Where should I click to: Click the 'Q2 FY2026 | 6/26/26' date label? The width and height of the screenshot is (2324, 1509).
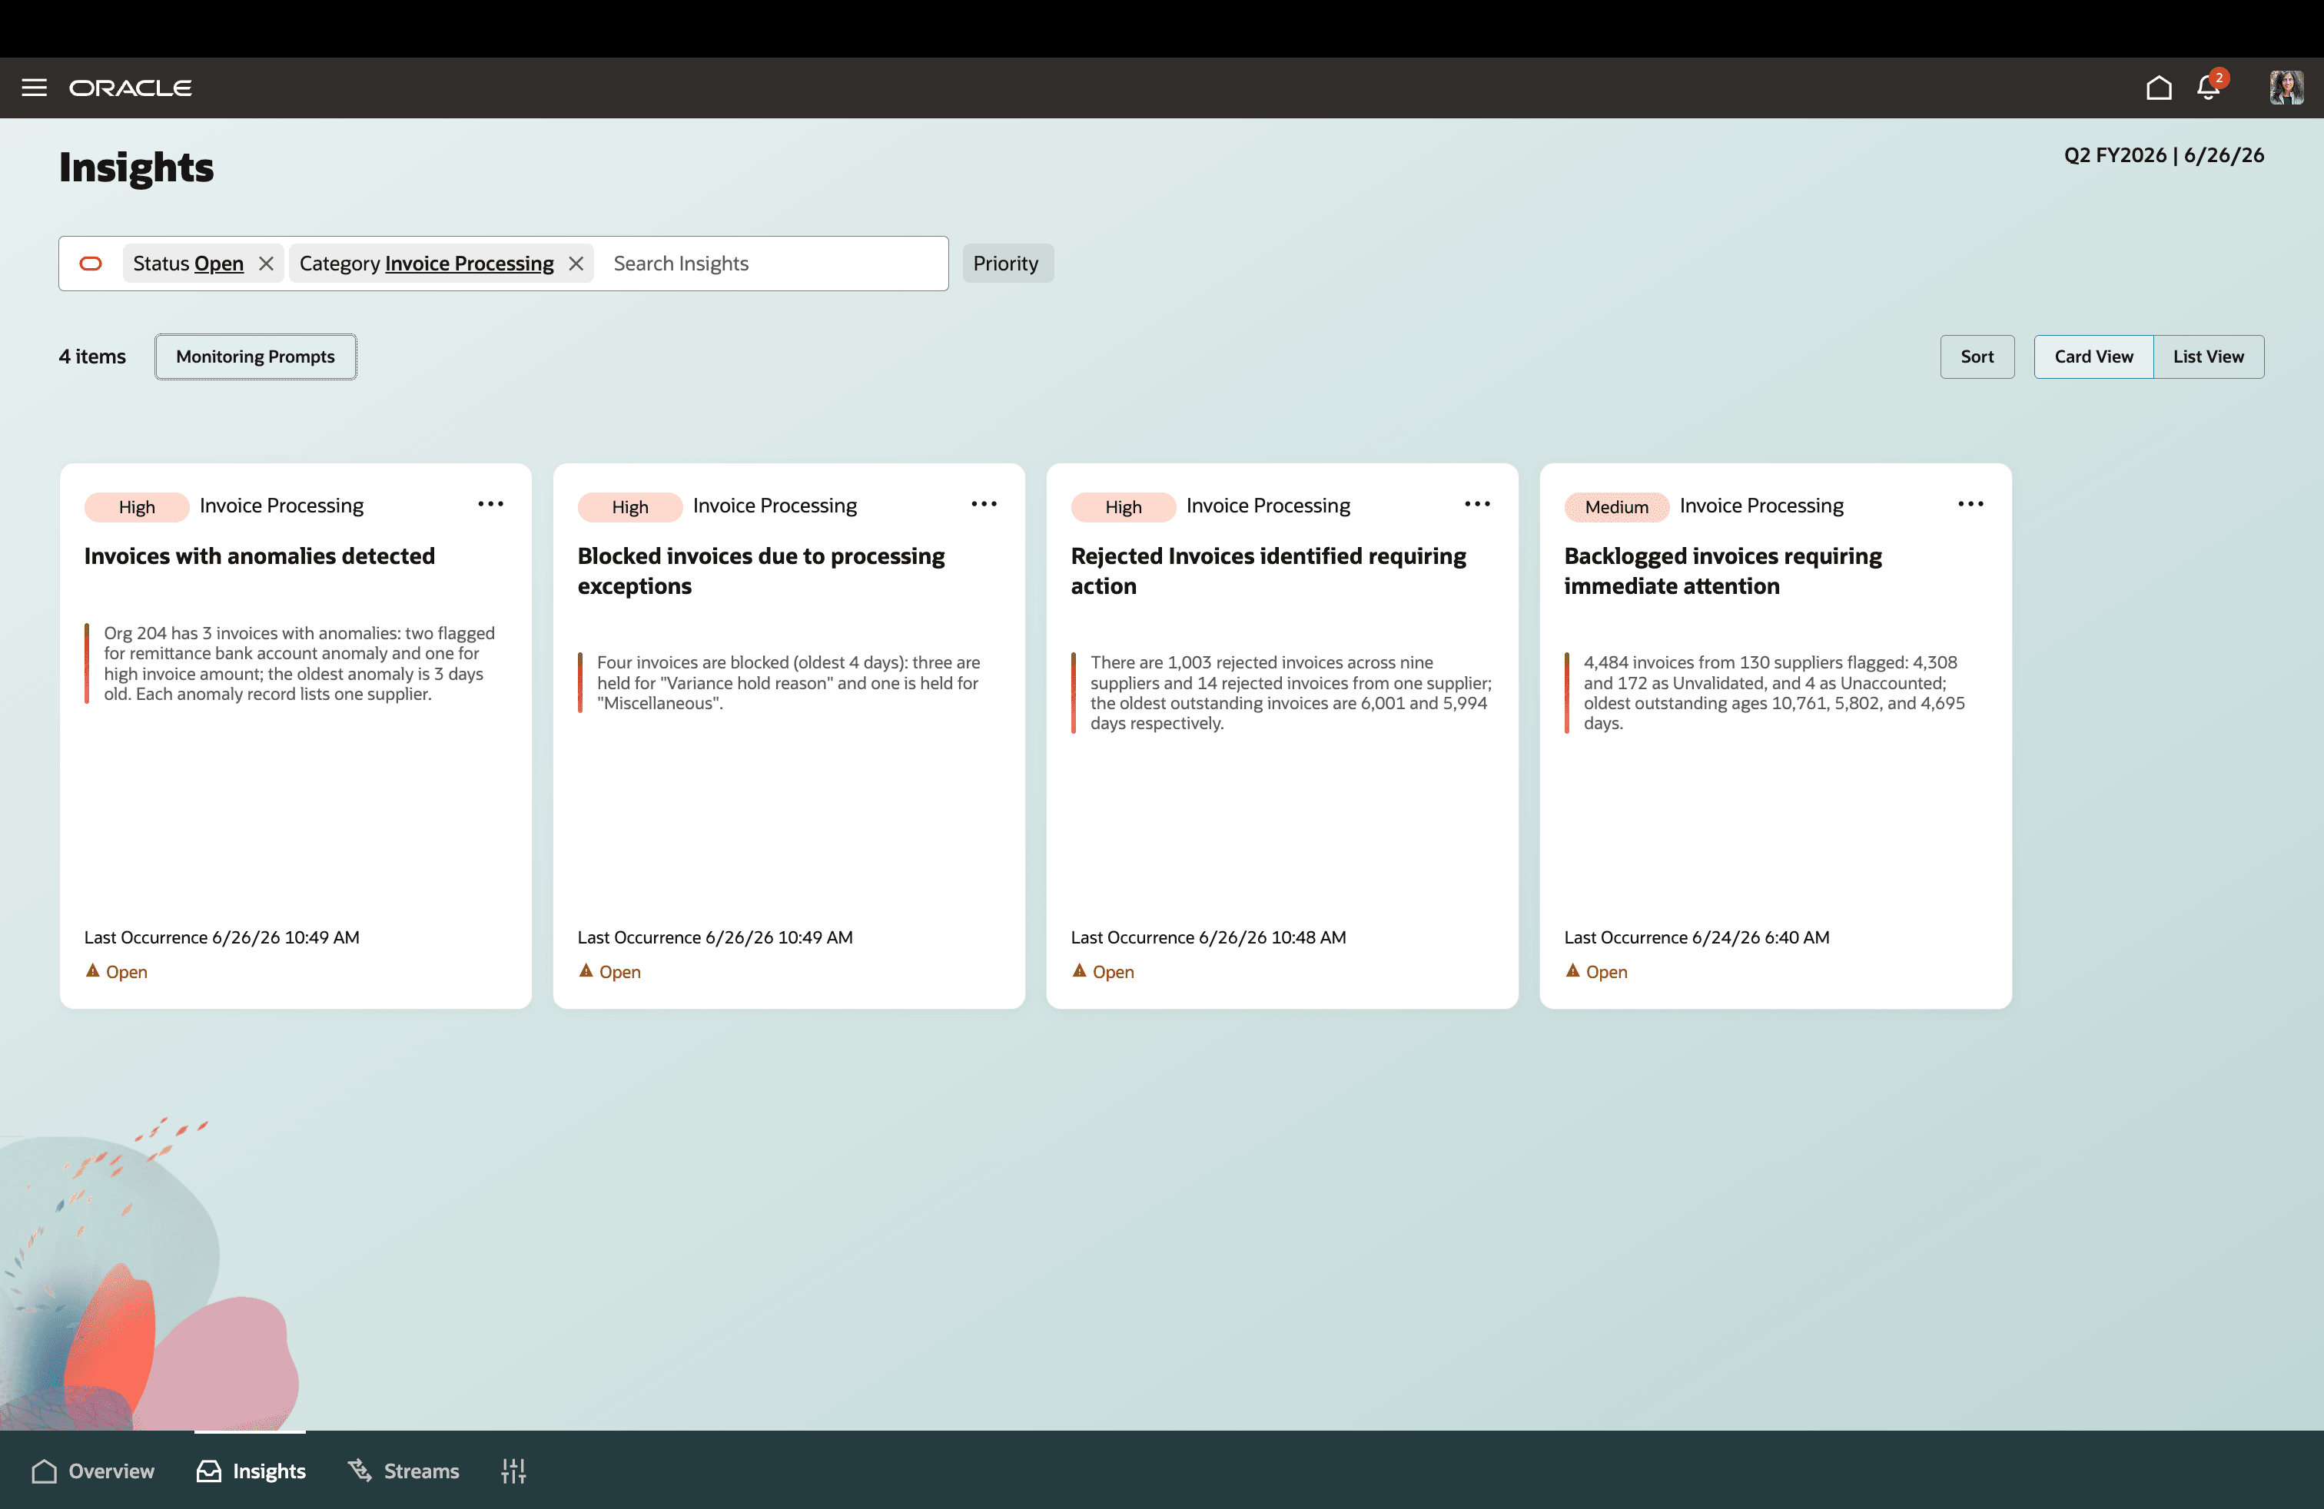[x=2163, y=155]
